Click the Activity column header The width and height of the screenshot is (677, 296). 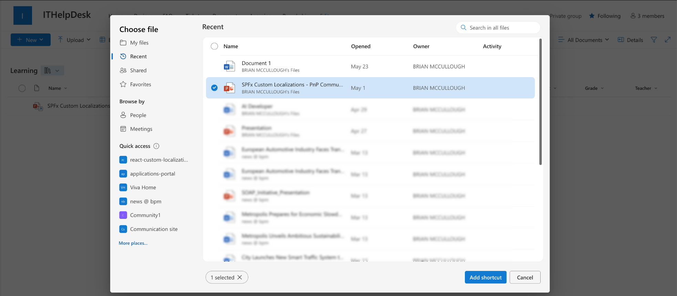(x=492, y=46)
